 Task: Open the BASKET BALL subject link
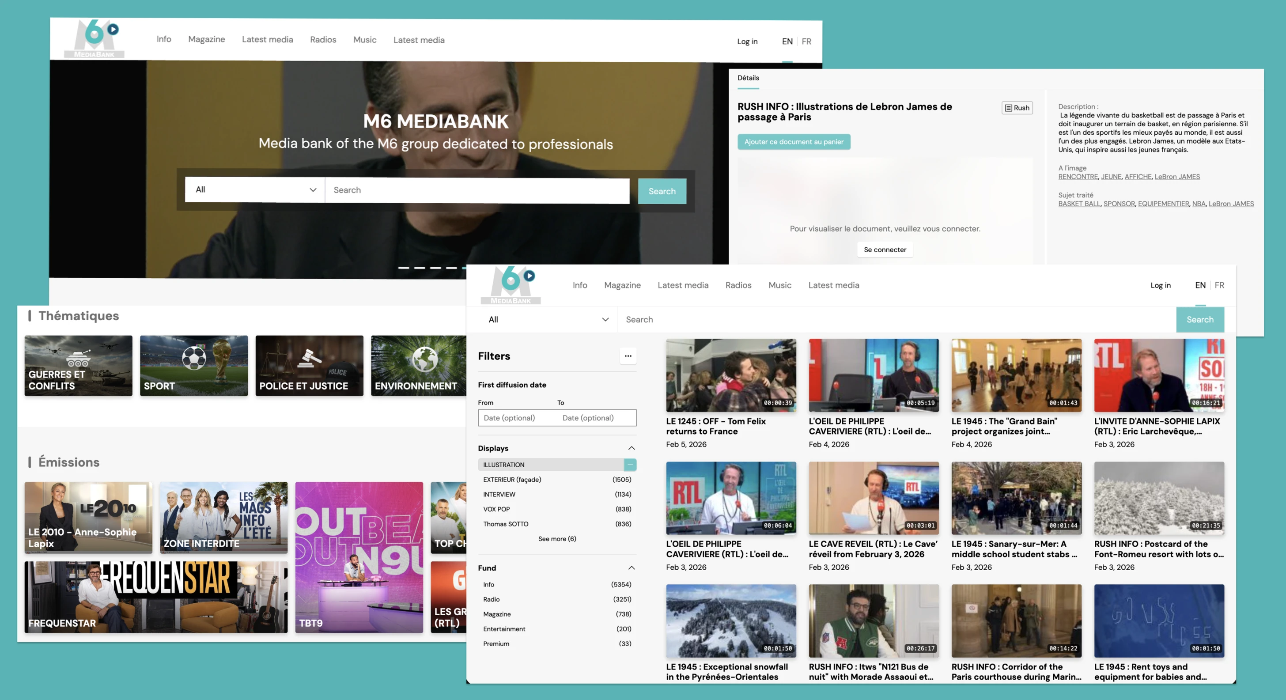(x=1079, y=204)
